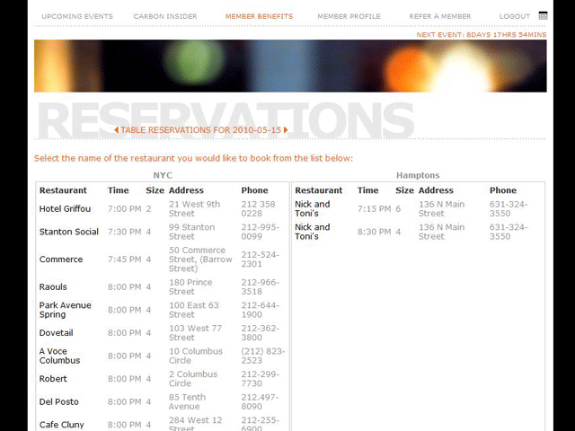Image resolution: width=575 pixels, height=431 pixels.
Task: Advance to next date with right arrow
Action: [286, 130]
